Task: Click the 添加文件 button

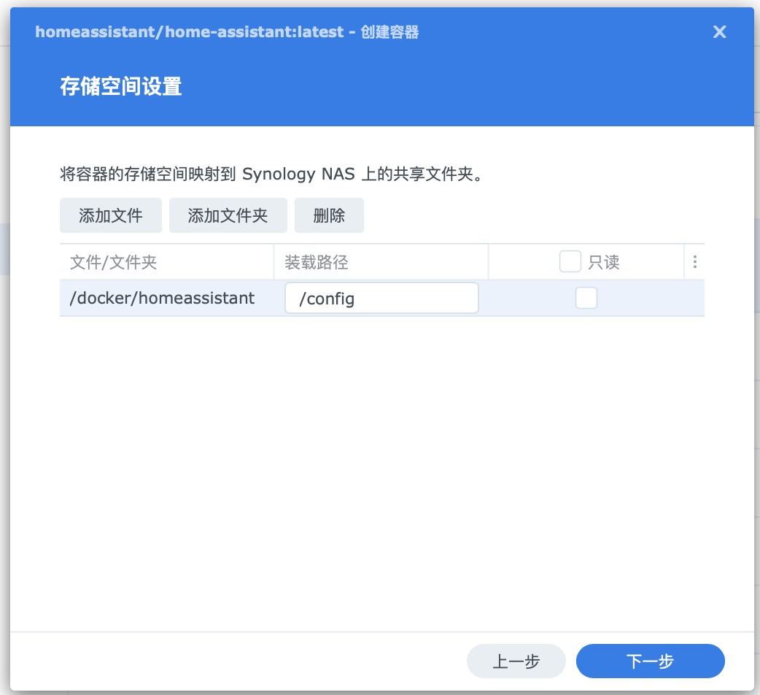Action: tap(111, 216)
